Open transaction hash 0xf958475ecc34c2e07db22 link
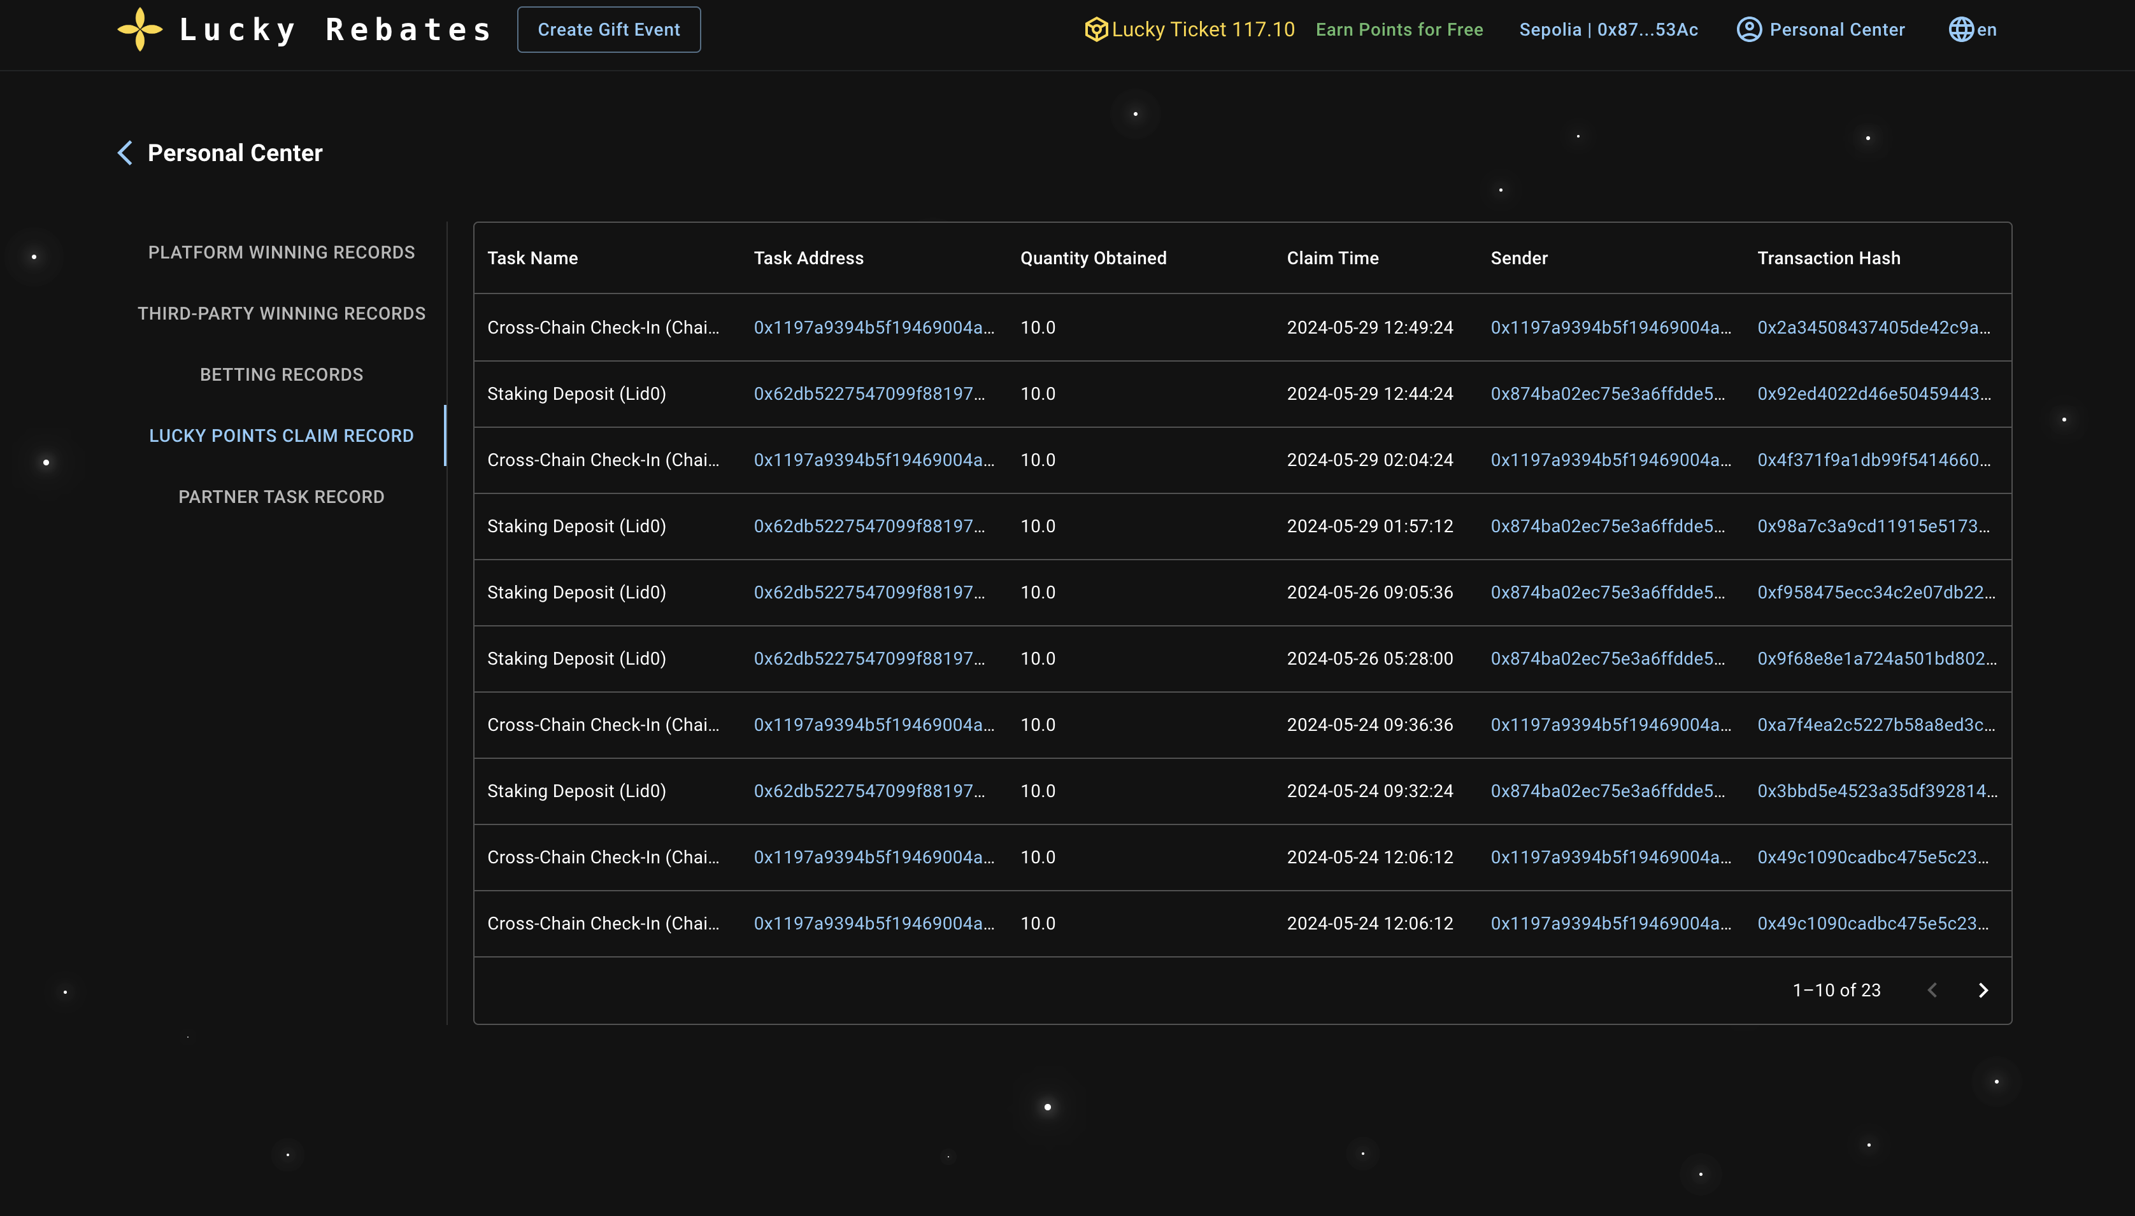Screen dimensions: 2135x1216 (x=1875, y=592)
